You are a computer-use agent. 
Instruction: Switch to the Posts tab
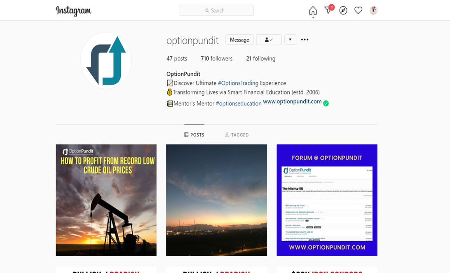[194, 134]
